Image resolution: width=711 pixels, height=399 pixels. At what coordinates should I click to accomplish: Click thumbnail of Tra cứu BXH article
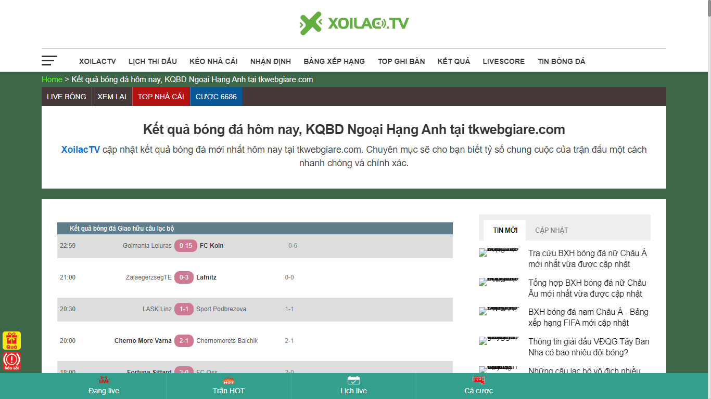[499, 252]
